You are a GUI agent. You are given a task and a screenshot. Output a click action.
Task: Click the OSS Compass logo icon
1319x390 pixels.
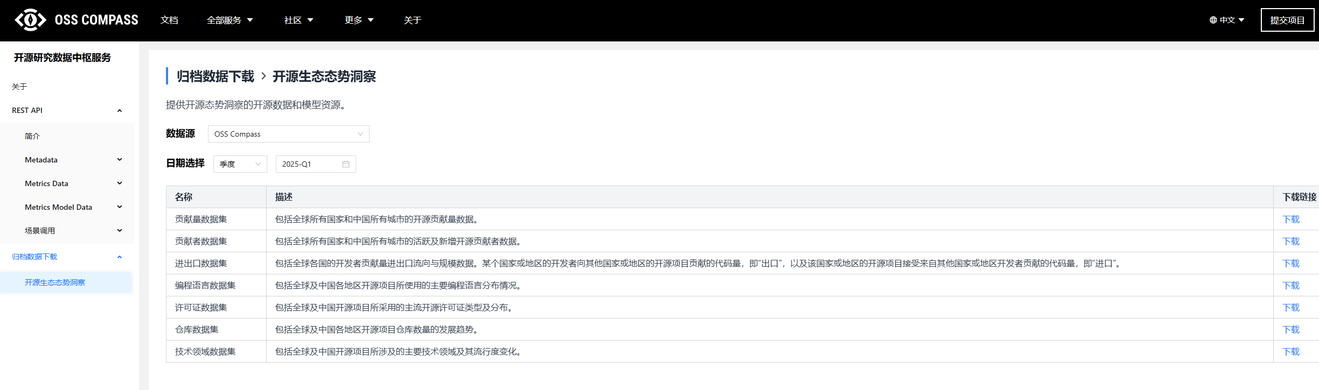(x=30, y=20)
